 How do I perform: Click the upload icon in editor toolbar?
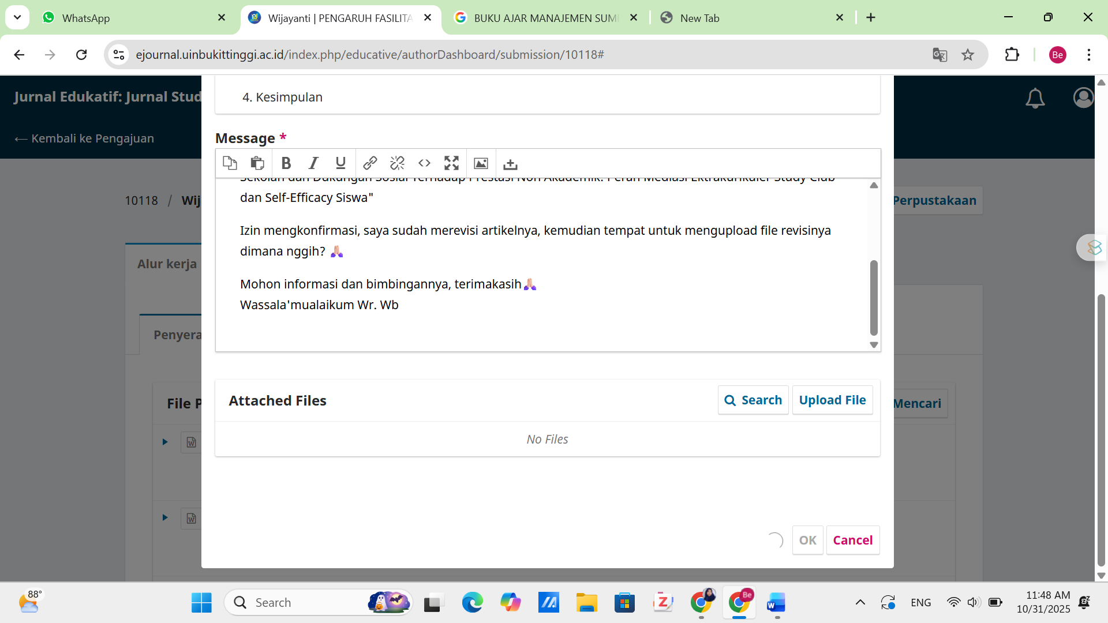pos(510,164)
